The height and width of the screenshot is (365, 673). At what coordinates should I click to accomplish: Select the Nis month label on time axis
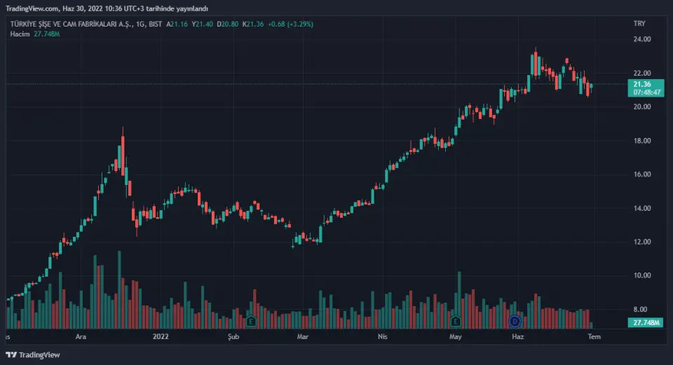click(382, 337)
